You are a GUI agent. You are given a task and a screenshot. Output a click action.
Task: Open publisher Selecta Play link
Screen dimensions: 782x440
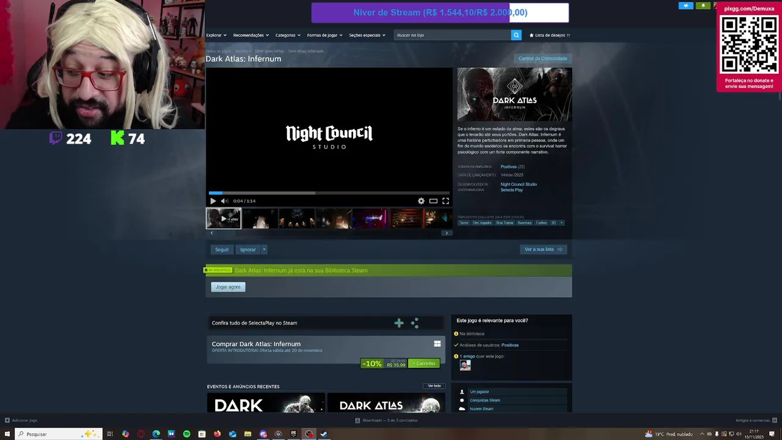511,190
